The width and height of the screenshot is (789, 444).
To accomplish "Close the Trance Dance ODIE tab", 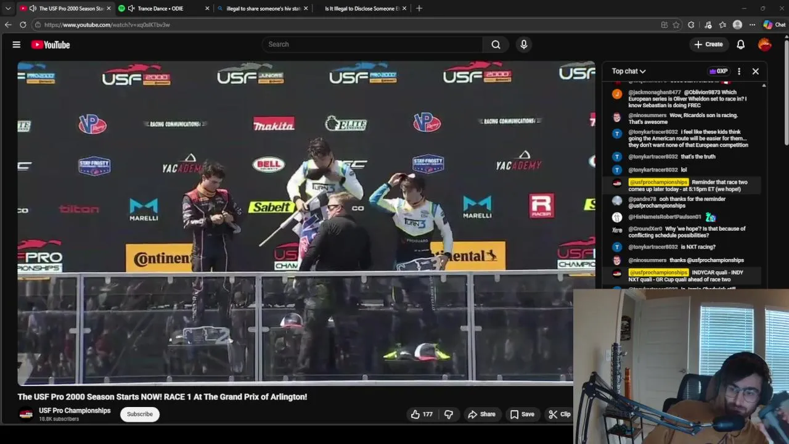I will click(x=207, y=8).
